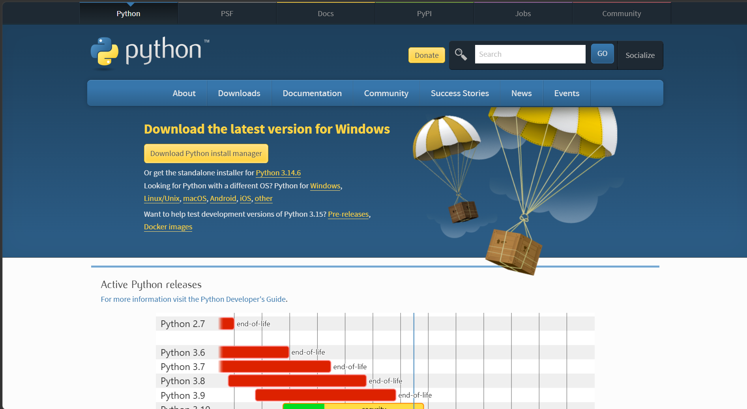Click the Python 3.8 red release bar
Image resolution: width=747 pixels, height=409 pixels.
coord(297,381)
